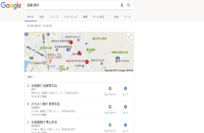204x133 pixels.
Task: Open 北陸銀行 函館東支店 result
Action: click(44, 86)
